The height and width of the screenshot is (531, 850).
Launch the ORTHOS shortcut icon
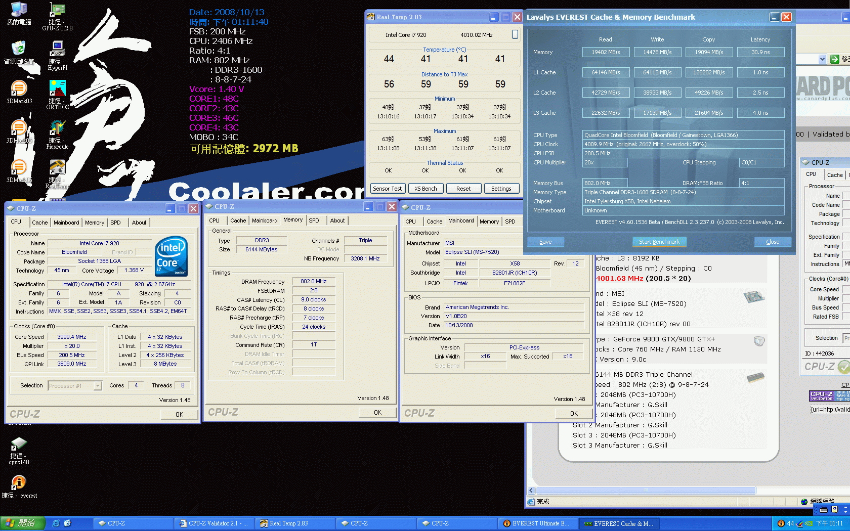(57, 95)
